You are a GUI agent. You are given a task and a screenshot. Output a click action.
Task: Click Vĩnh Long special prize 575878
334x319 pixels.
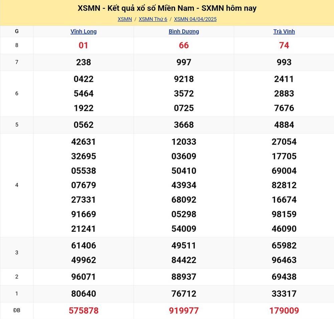pyautogui.click(x=83, y=311)
